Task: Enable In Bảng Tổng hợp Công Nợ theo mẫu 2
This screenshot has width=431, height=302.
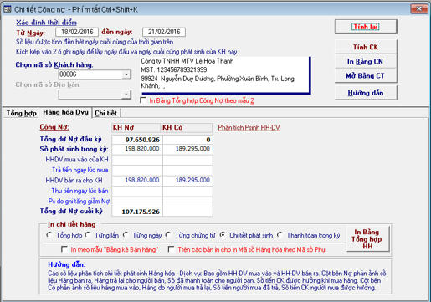Action: tap(143, 100)
